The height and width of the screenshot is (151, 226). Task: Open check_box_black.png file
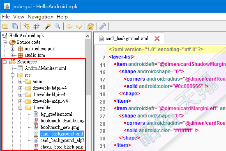[62, 147]
